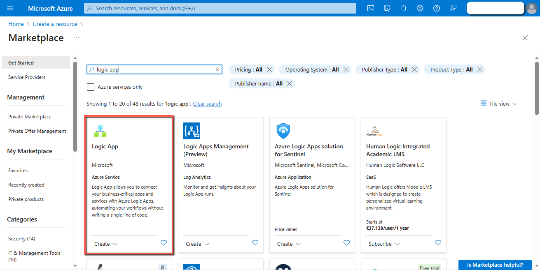Select Private Marketplace in the sidebar

30,117
